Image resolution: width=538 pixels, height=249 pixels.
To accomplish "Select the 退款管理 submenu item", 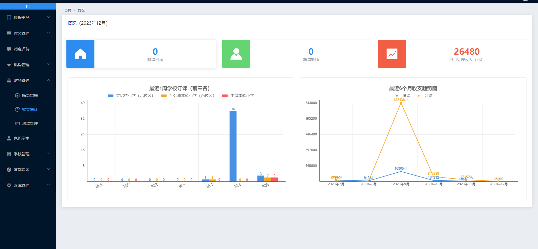I will click(28, 123).
